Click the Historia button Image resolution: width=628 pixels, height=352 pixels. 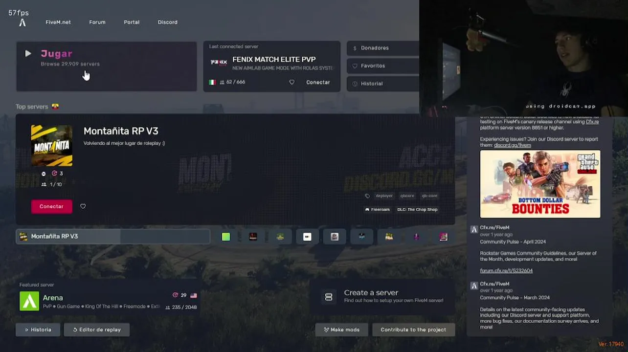click(x=38, y=330)
